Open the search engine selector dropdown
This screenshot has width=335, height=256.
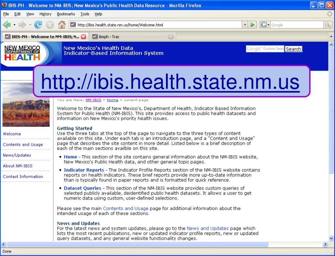point(269,25)
